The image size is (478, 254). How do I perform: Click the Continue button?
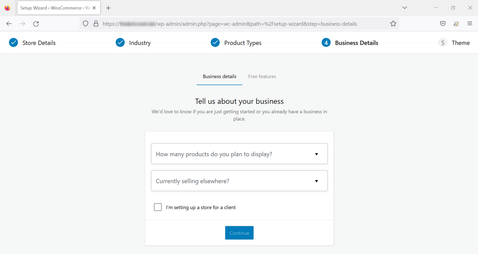239,233
